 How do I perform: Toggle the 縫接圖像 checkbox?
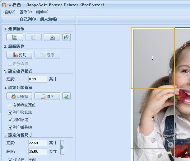point(10,64)
